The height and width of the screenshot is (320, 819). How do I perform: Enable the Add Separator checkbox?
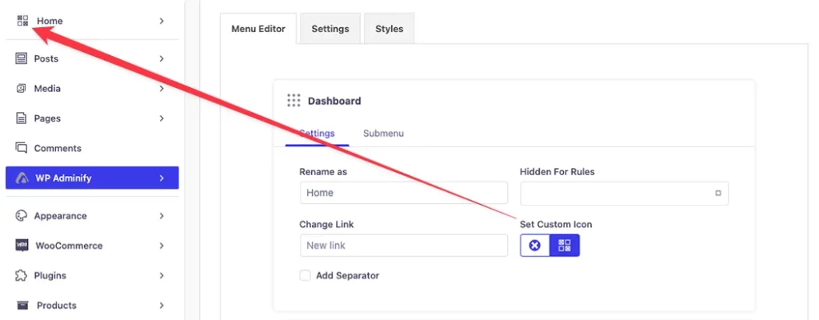pyautogui.click(x=305, y=275)
